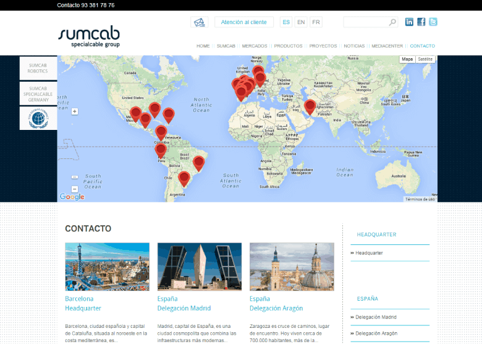482x344 pixels.
Task: Open the Sumcab Specialcable Germany side tab
Action: pos(38,93)
